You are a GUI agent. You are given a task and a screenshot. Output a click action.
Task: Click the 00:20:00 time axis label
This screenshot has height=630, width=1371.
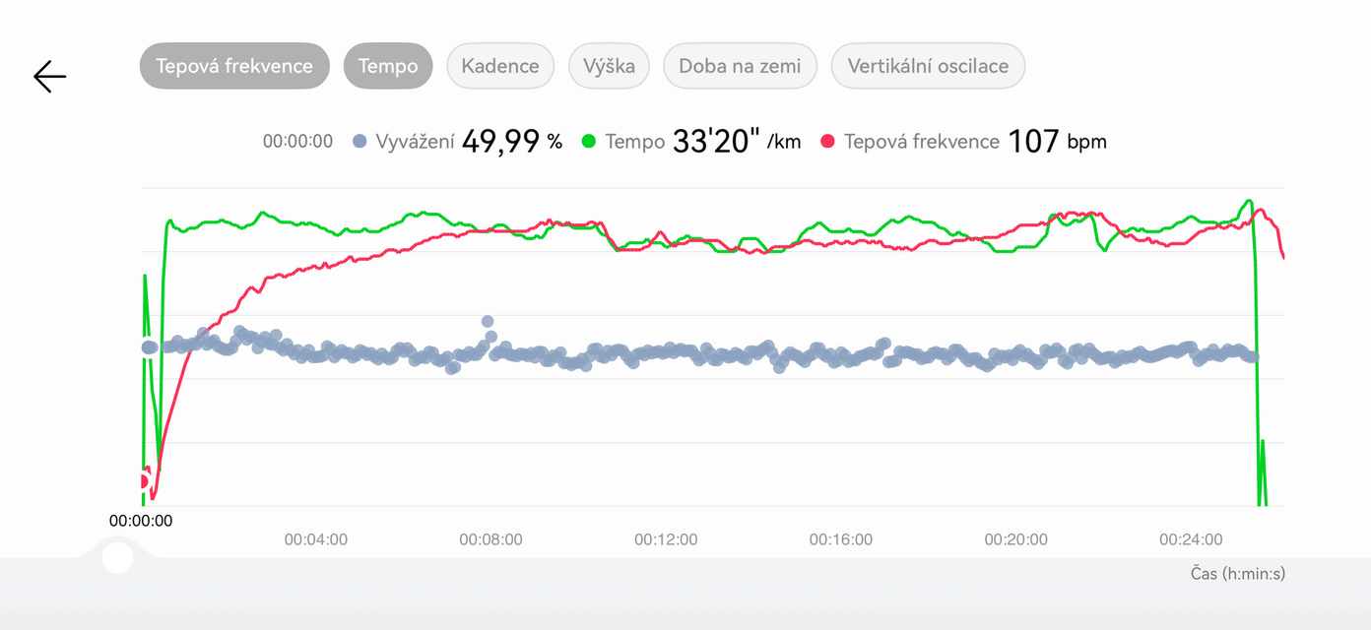(x=1015, y=539)
